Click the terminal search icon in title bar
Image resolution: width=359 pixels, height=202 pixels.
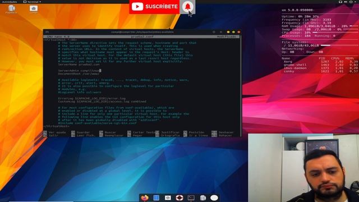214,32
